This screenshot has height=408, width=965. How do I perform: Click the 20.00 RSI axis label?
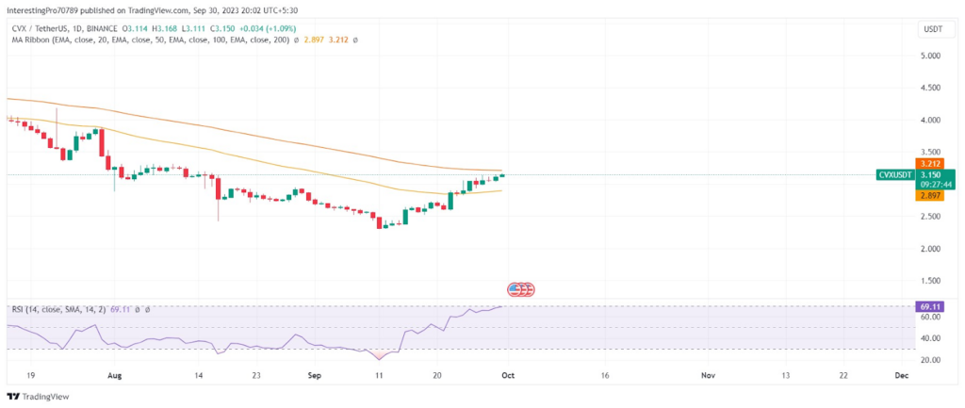click(x=928, y=360)
